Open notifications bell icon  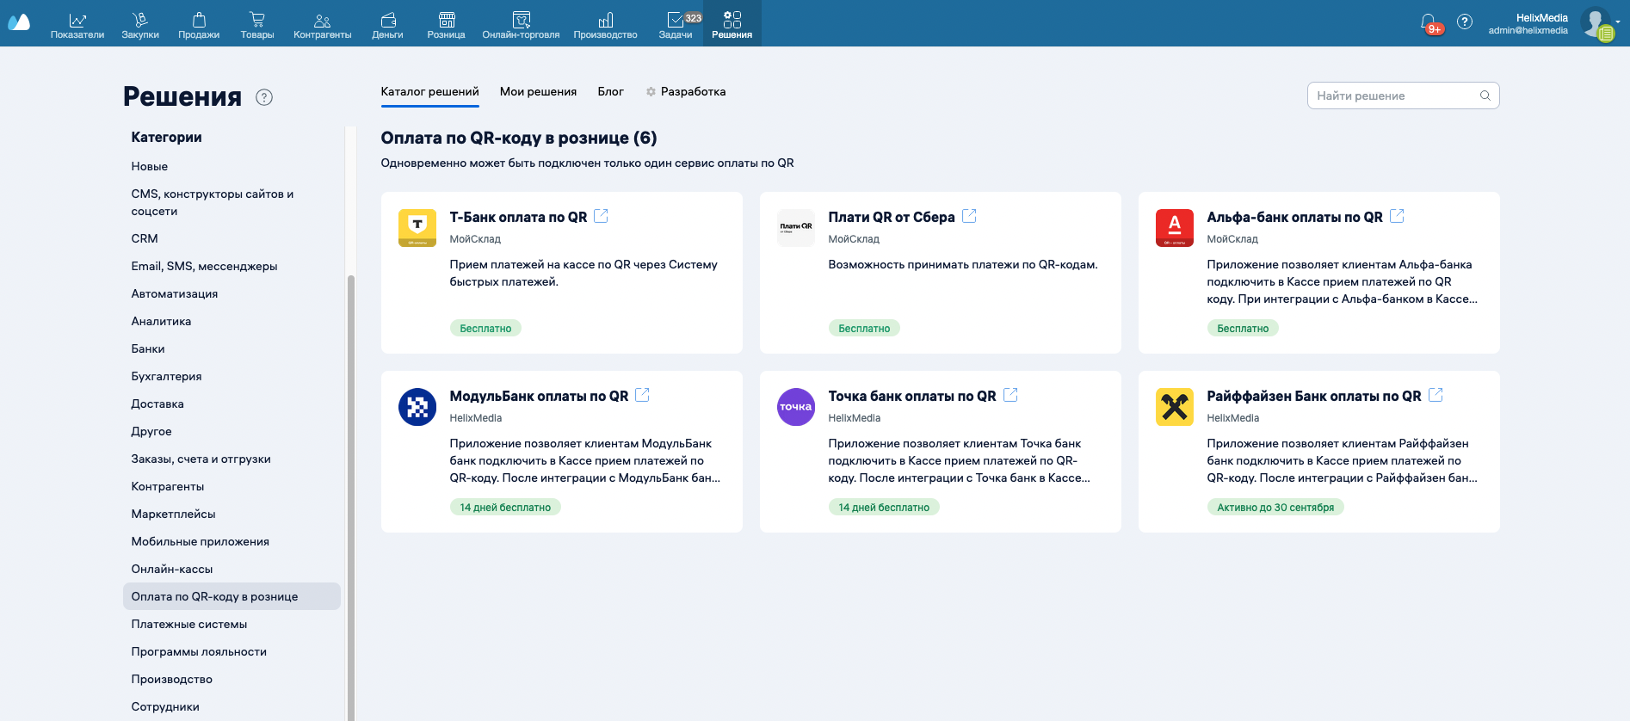pos(1429,22)
